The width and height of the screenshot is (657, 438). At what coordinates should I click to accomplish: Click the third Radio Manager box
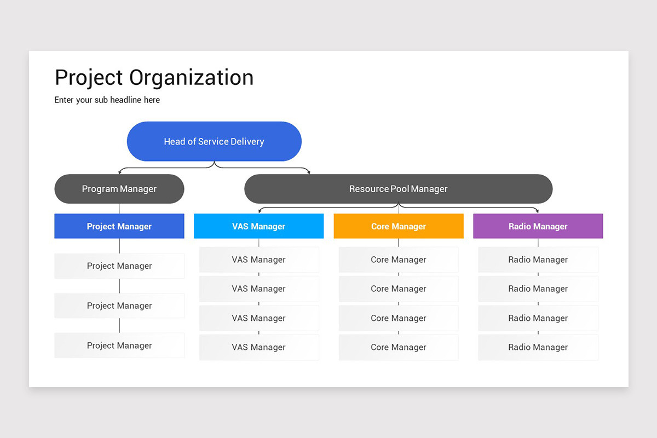tap(538, 318)
